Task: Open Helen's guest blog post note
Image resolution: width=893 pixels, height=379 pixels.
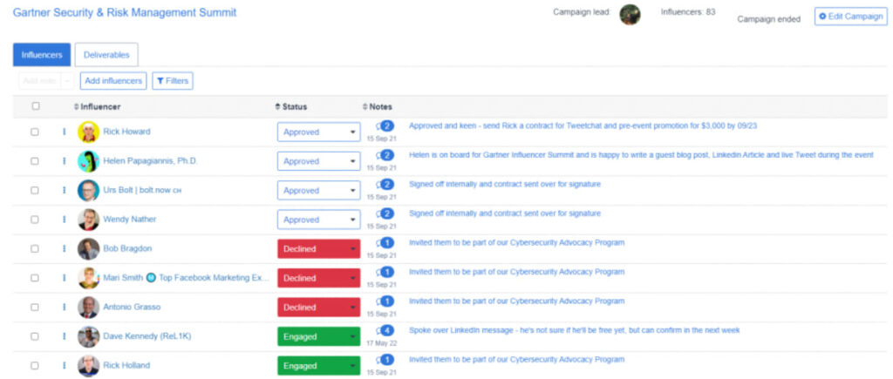Action: click(x=641, y=155)
